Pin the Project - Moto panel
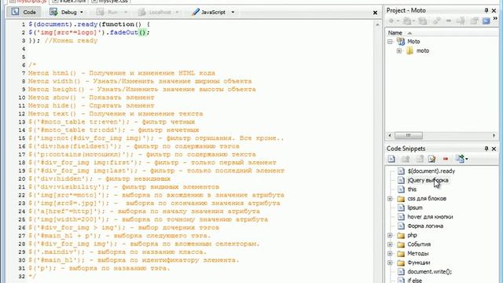 pyautogui.click(x=486, y=10)
